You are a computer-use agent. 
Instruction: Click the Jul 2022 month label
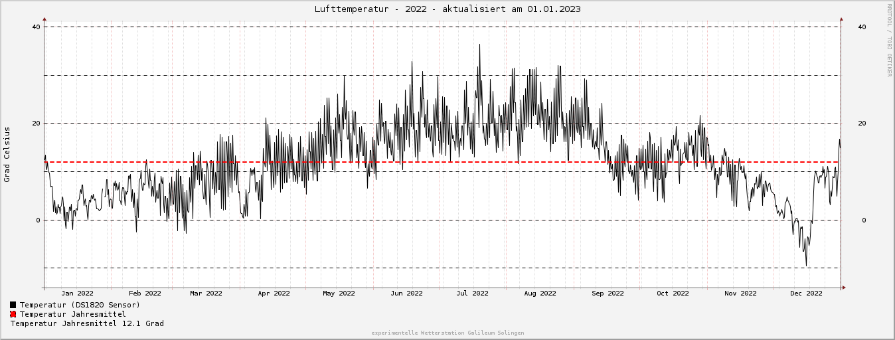click(472, 293)
